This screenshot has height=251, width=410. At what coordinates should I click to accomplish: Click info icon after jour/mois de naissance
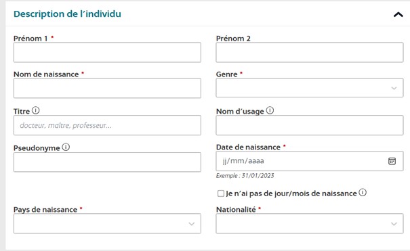click(363, 193)
